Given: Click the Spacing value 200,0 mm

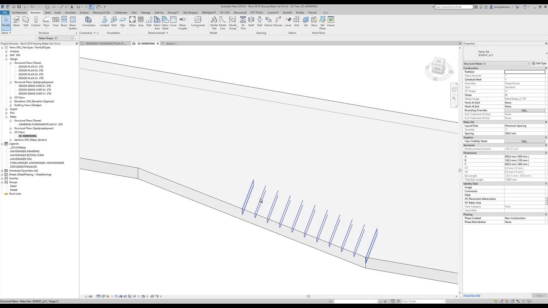Looking at the screenshot, I should (524, 133).
